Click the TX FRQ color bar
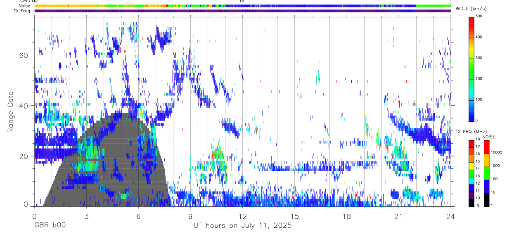 pos(471,173)
